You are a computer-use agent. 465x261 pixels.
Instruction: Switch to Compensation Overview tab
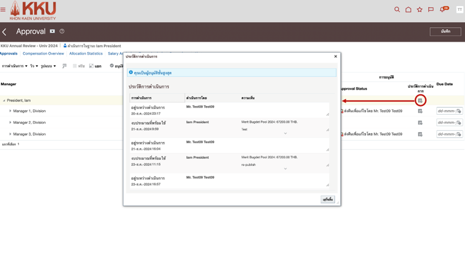(x=43, y=54)
